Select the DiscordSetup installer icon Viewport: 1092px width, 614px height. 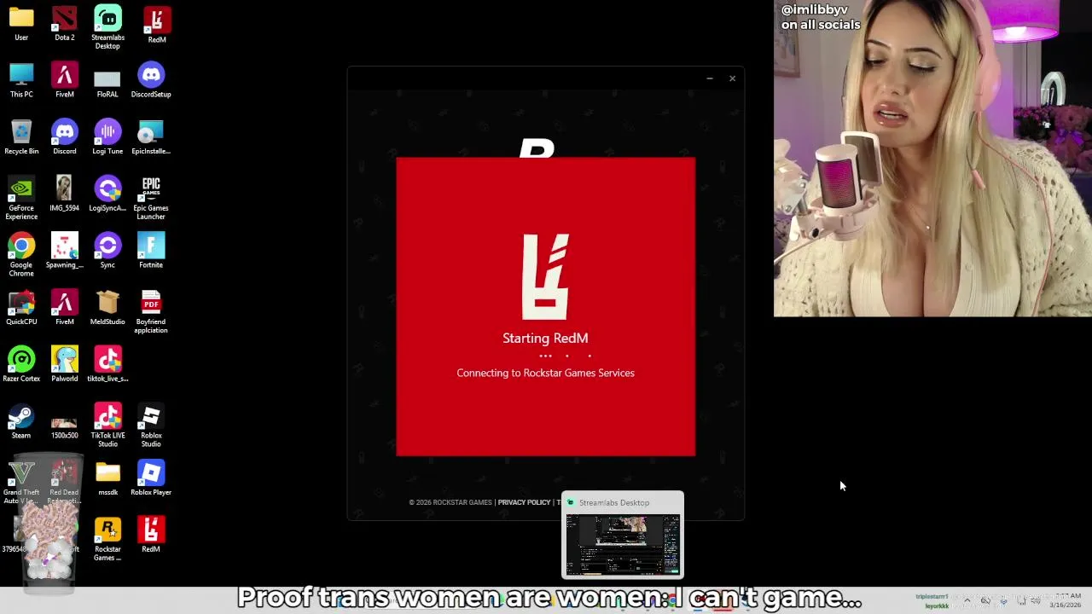(x=151, y=80)
